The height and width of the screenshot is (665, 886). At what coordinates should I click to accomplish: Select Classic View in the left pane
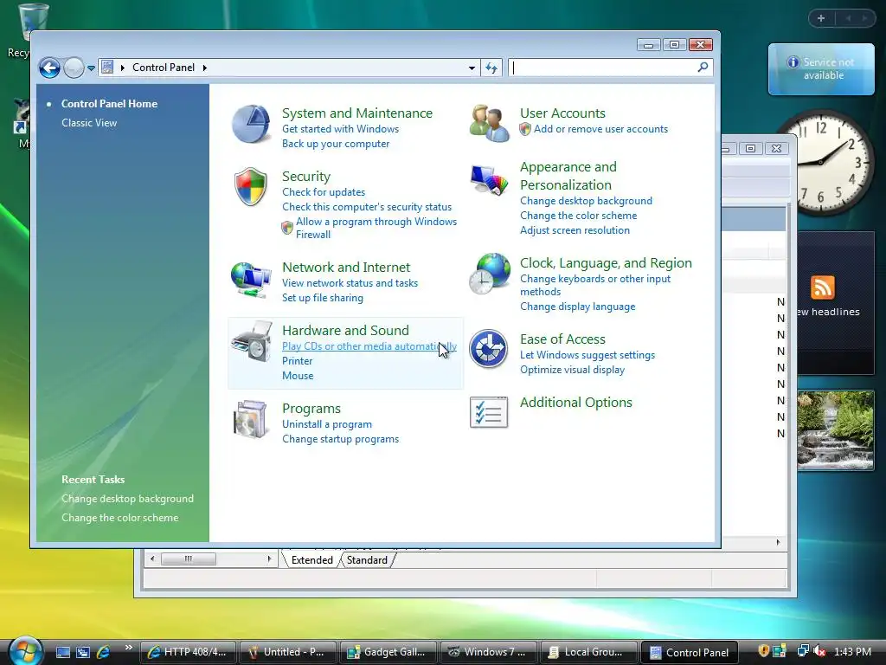89,123
